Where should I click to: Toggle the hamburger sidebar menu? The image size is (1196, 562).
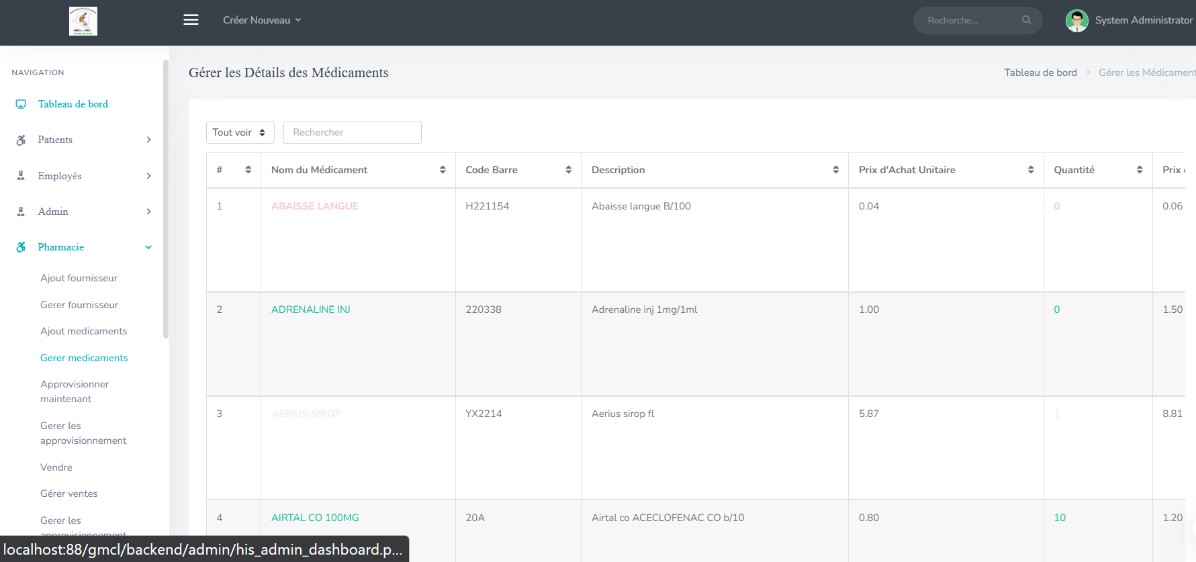191,20
